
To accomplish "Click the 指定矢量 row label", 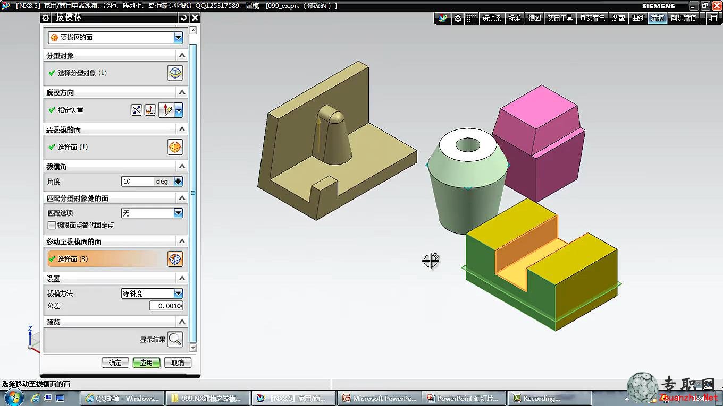I will (71, 110).
